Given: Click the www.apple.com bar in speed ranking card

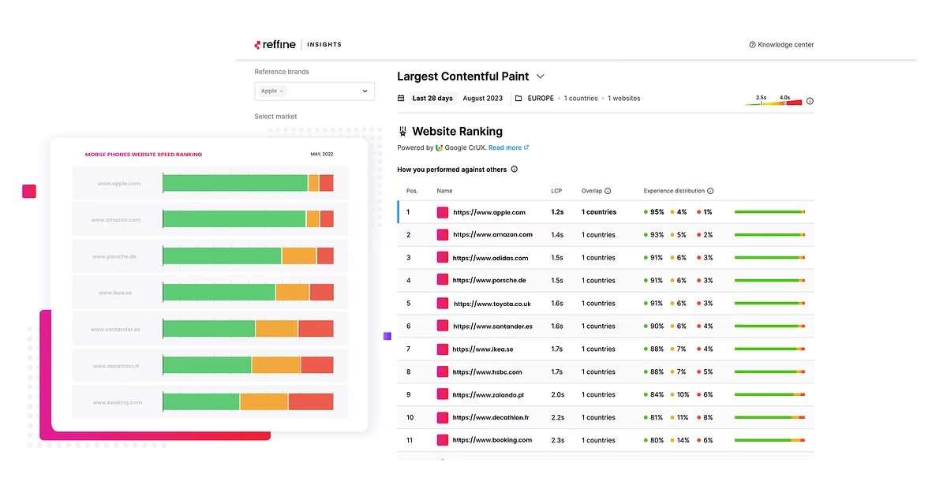Looking at the screenshot, I should point(248,183).
